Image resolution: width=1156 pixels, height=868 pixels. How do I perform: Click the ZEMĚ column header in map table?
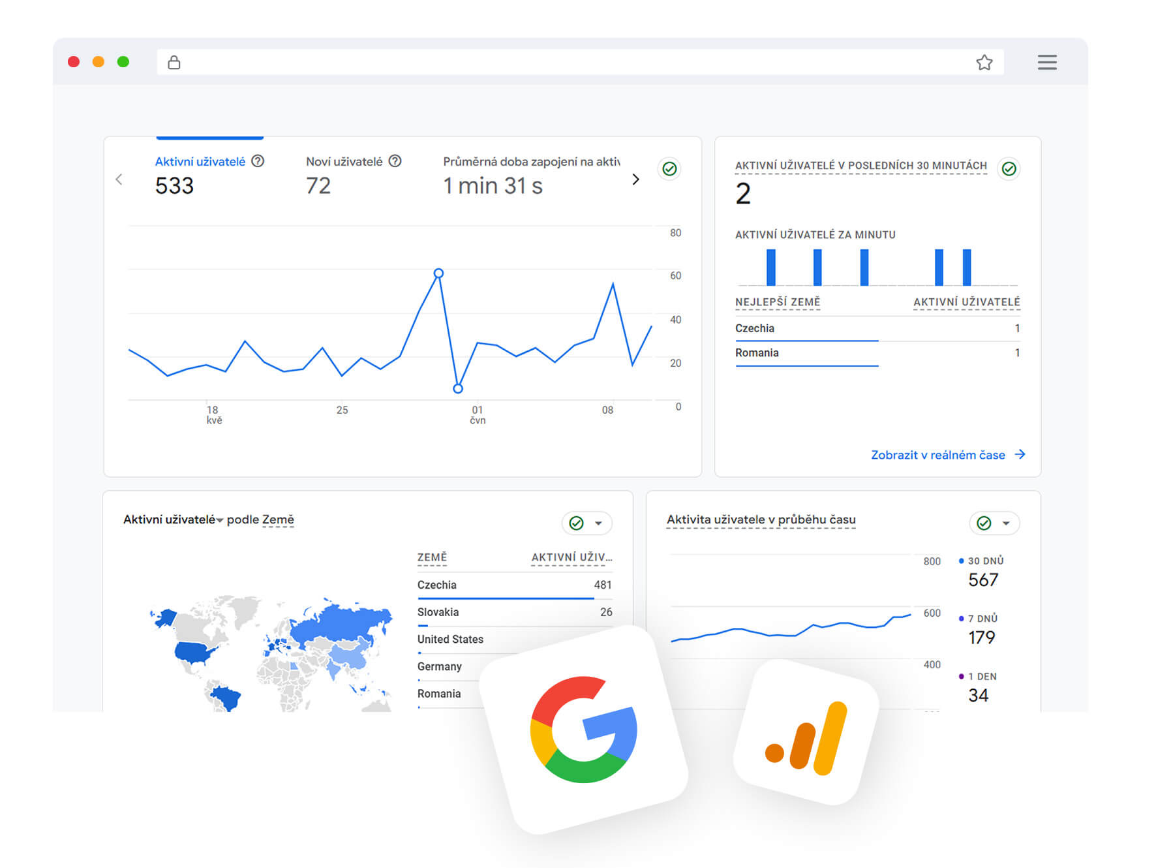click(432, 557)
